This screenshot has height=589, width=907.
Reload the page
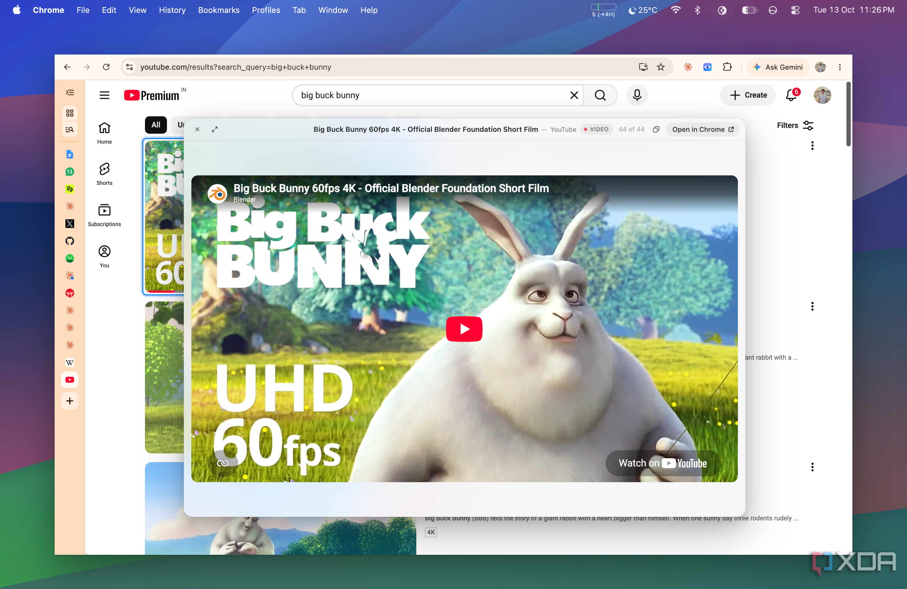106,67
